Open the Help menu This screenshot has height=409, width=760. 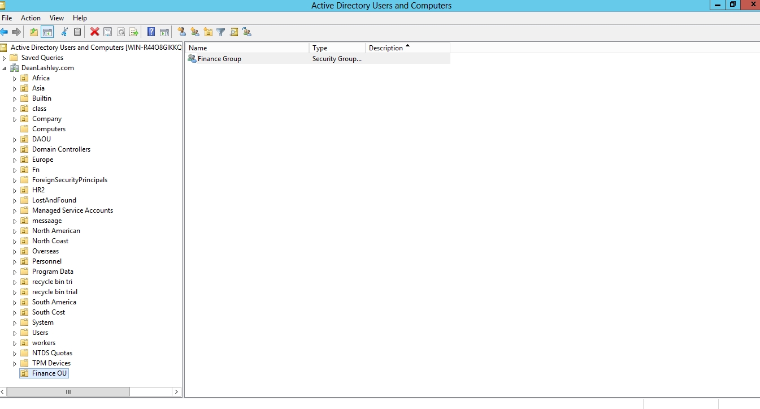(x=80, y=18)
